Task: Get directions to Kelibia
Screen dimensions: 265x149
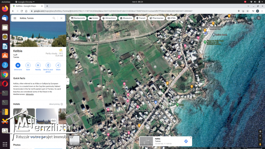Action: click(18, 67)
